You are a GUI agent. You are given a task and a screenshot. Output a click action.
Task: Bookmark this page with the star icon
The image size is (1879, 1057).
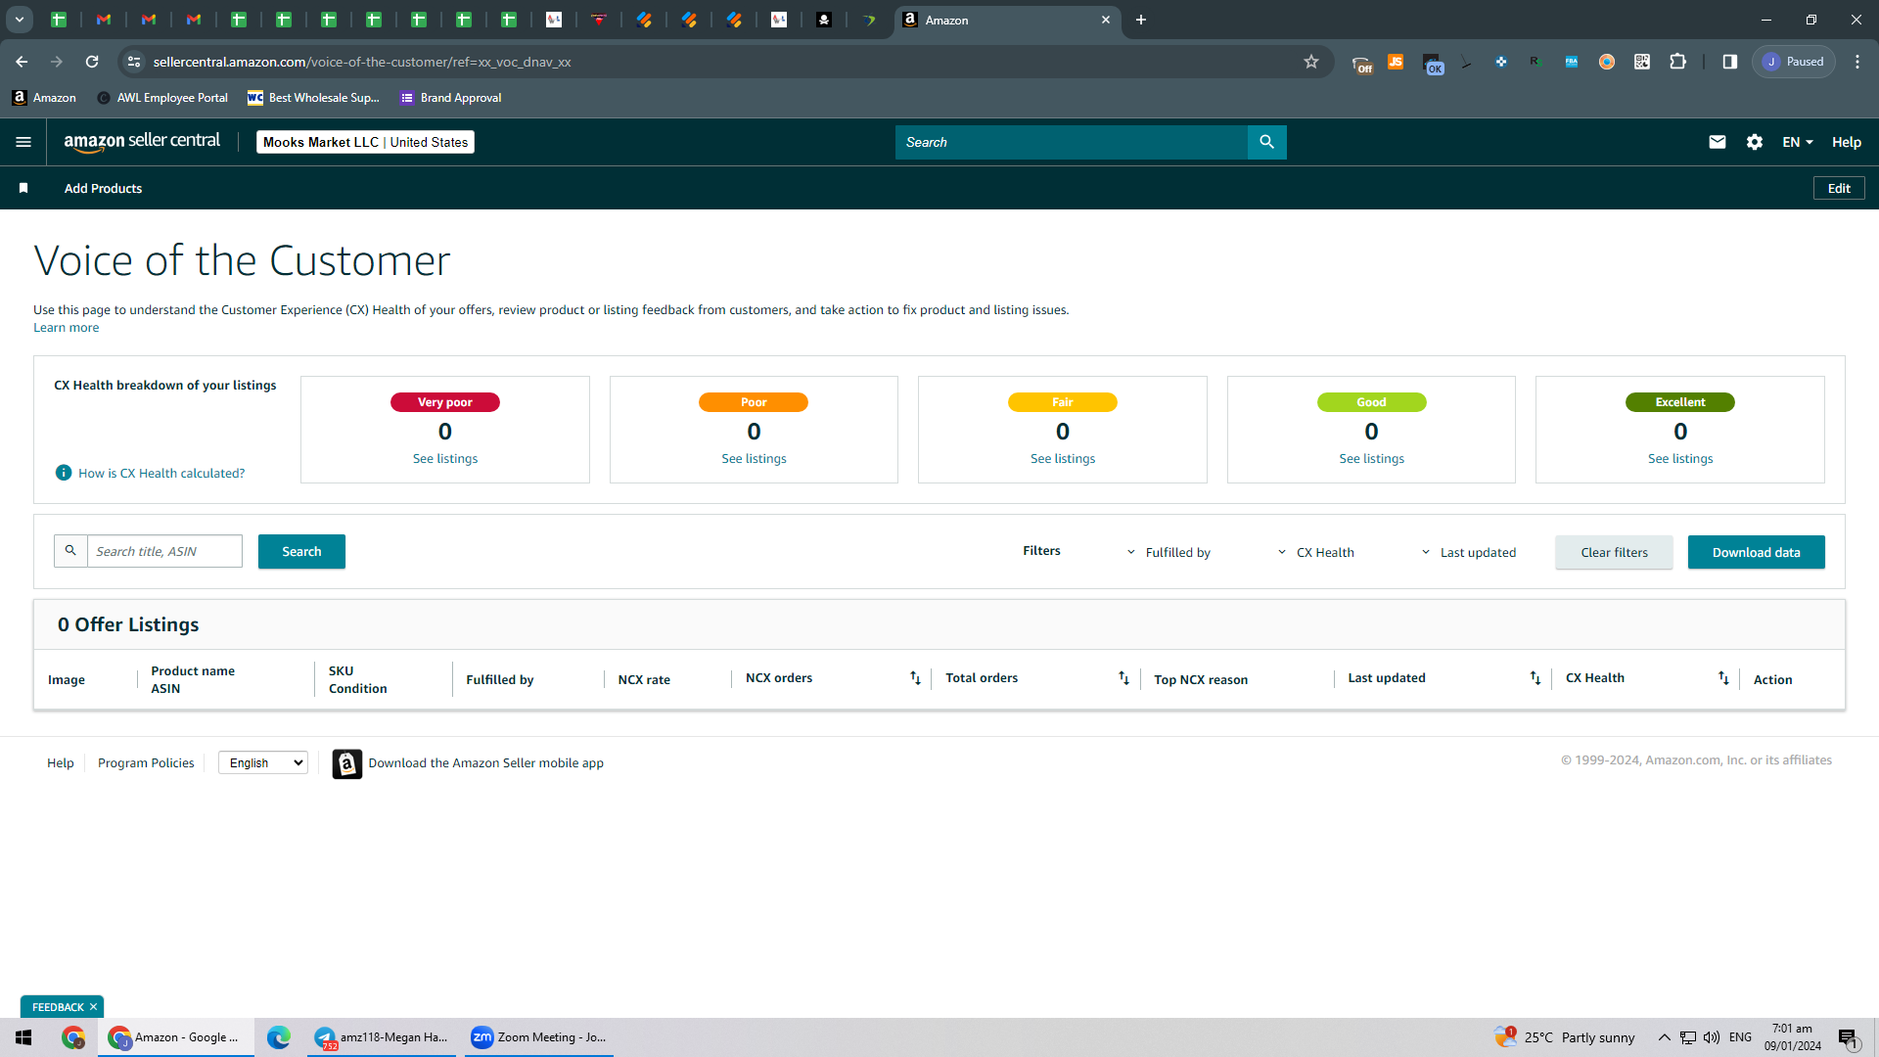click(1310, 62)
